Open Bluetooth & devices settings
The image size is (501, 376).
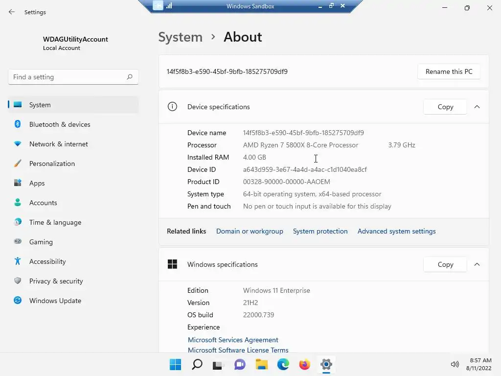73,124
